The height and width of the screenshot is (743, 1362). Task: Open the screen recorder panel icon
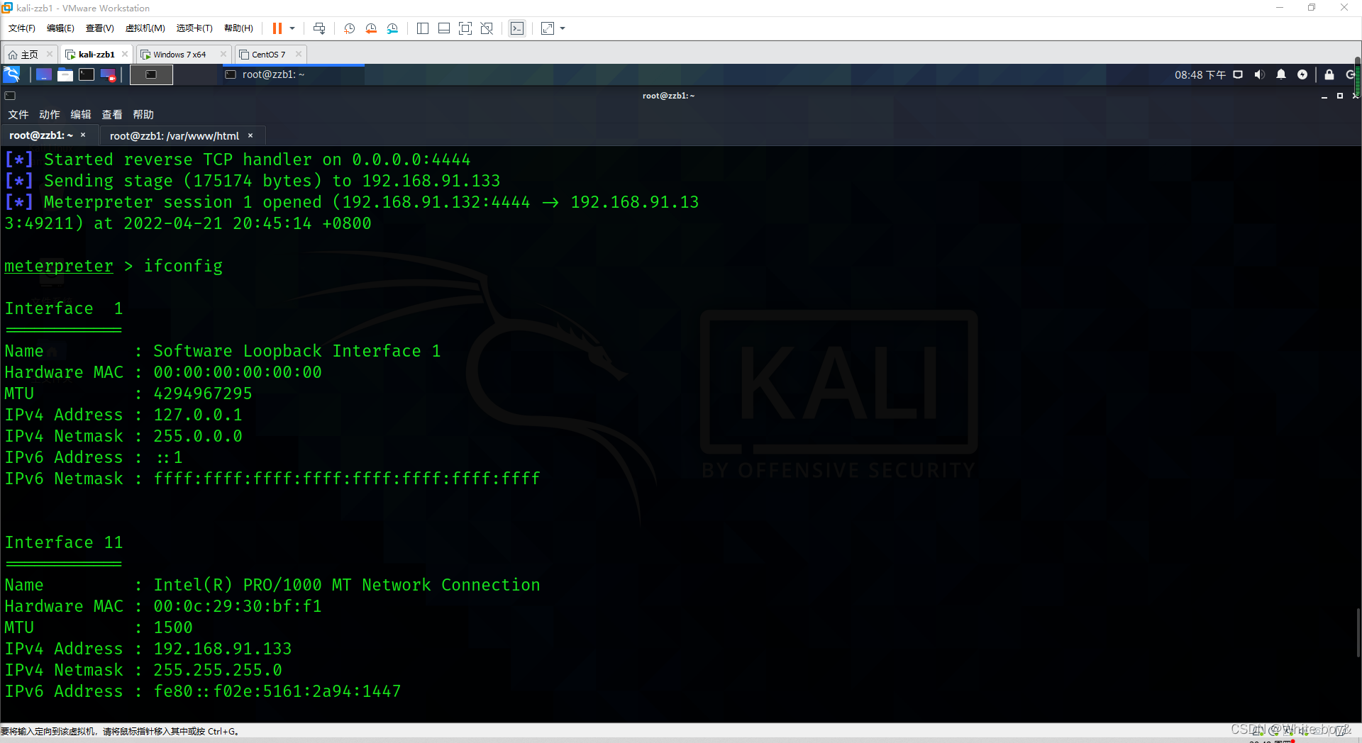[109, 74]
